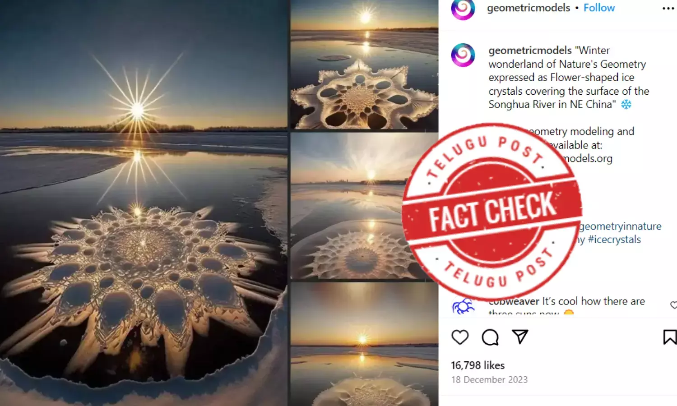The image size is (677, 406).
Task: Click geometricmodels avatar beside the caption
Action: pos(463,55)
